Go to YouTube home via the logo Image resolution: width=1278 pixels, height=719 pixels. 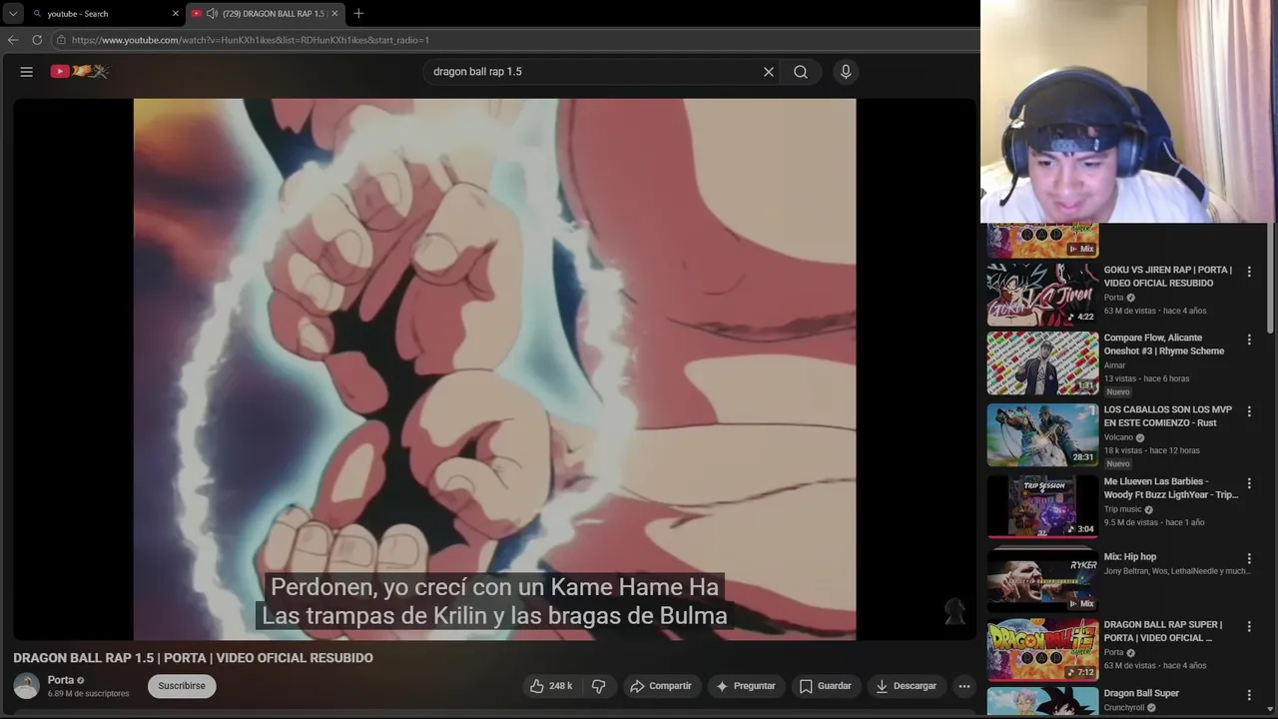click(79, 71)
